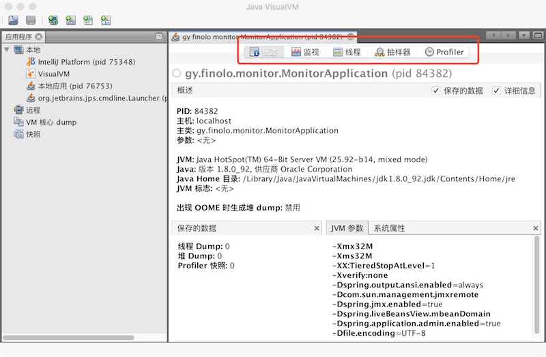546x357 pixels.
Task: Select the VM 核心 dump node
Action: click(51, 123)
